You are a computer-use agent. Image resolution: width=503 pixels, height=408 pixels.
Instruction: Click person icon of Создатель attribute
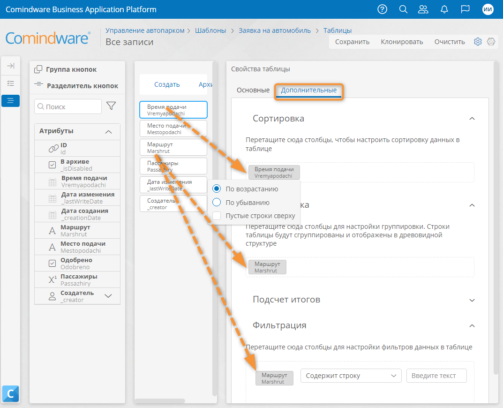coord(52,296)
